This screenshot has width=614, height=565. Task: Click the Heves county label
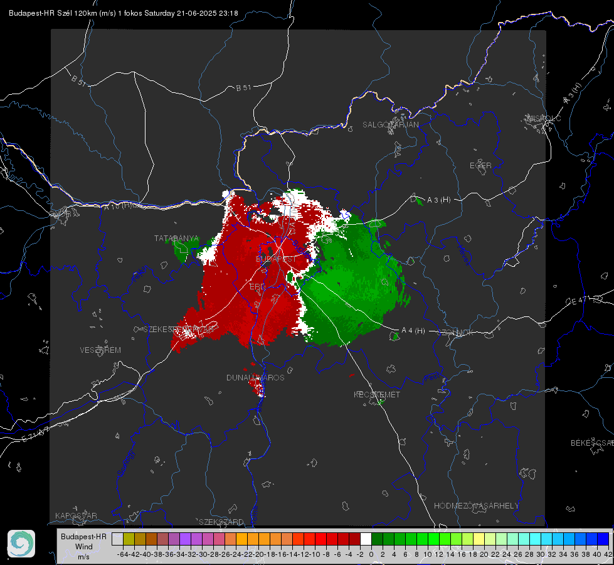pyautogui.click(x=463, y=255)
